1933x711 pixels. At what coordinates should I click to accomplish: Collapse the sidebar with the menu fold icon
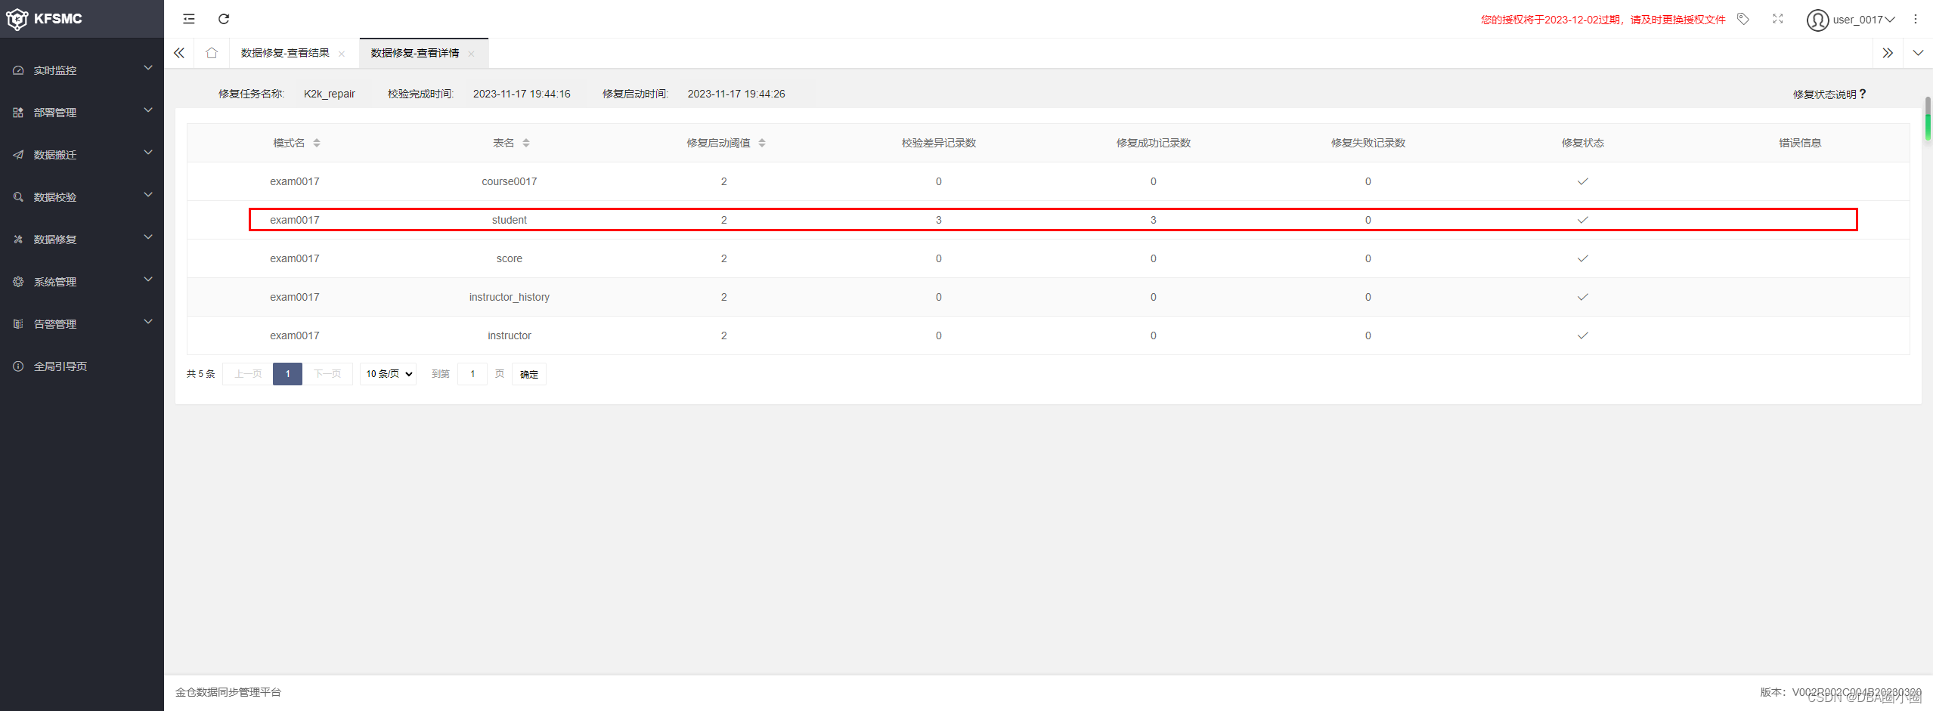(x=189, y=19)
